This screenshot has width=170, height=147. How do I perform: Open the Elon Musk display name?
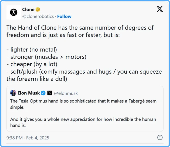28,93
